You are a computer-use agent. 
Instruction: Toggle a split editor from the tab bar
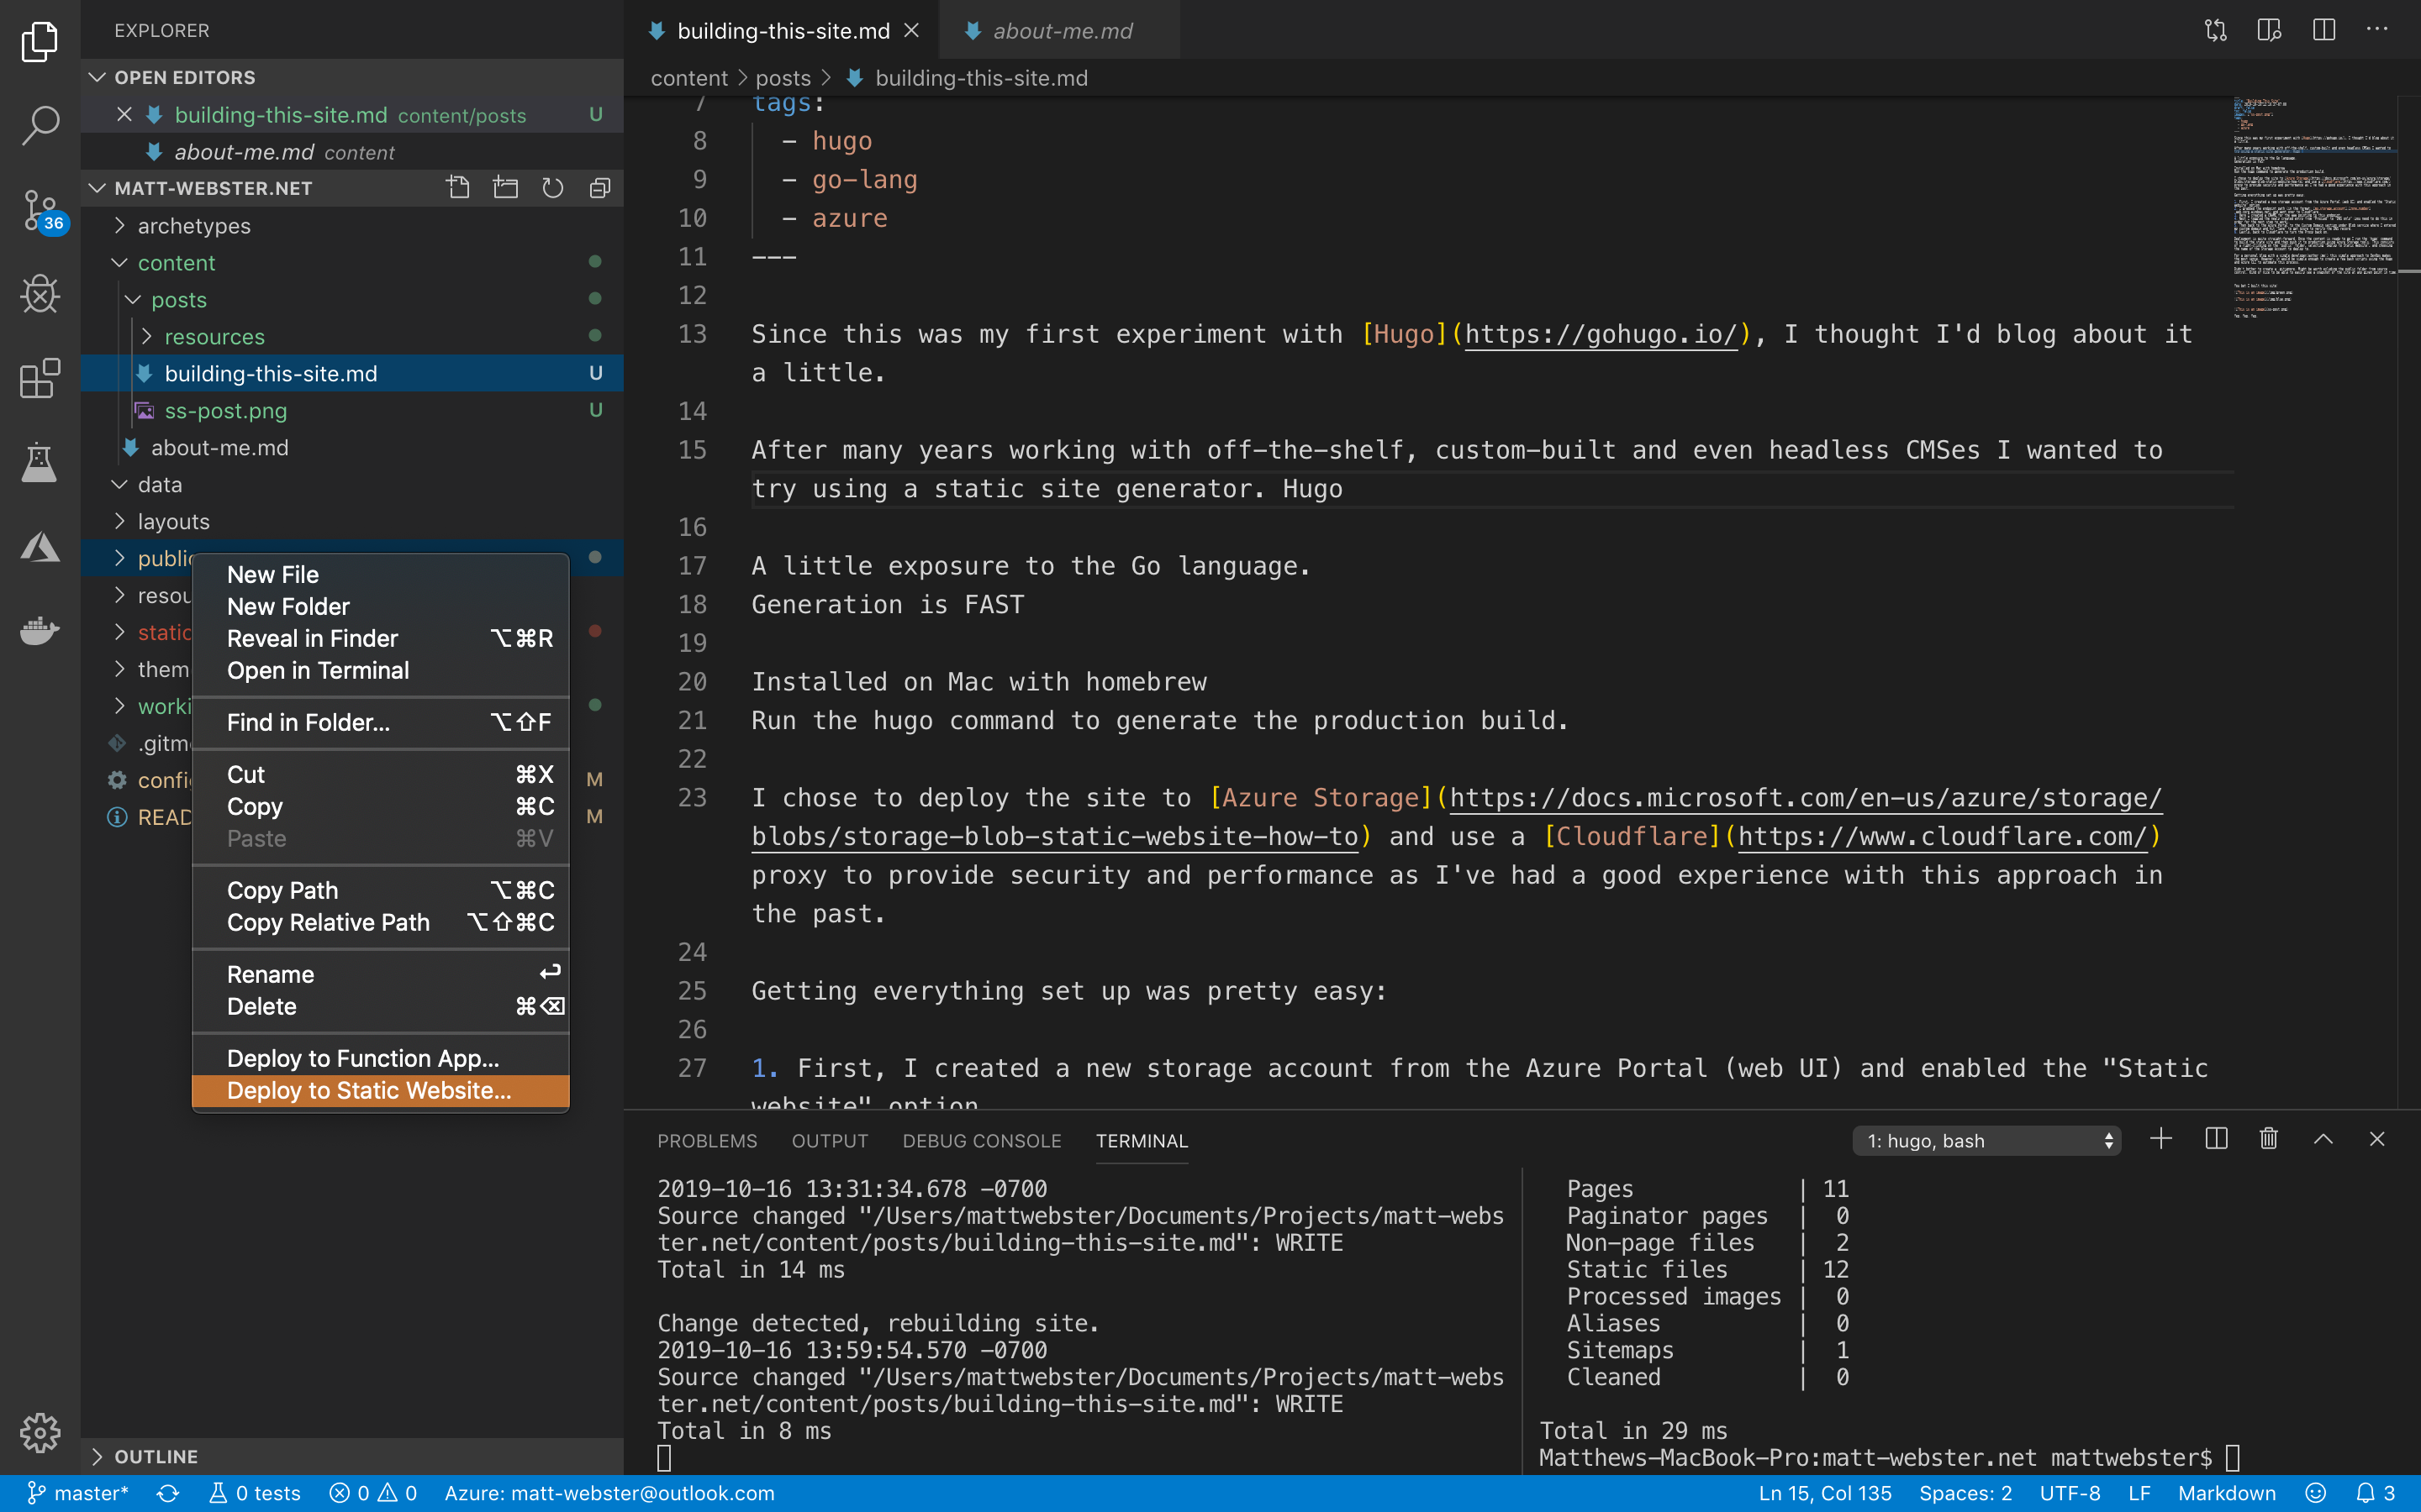(2322, 30)
